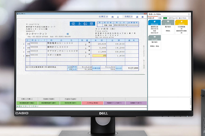This screenshot has width=205, height=136.
Task: Click the sales slip window title icon
Action: [x=17, y=14]
